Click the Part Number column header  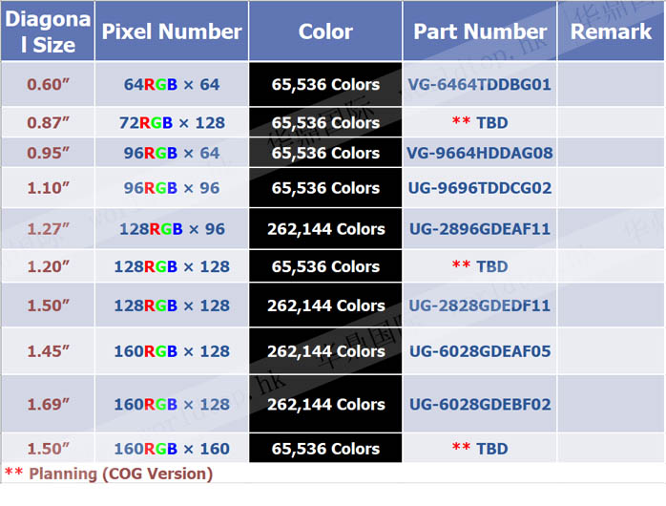pos(480,32)
